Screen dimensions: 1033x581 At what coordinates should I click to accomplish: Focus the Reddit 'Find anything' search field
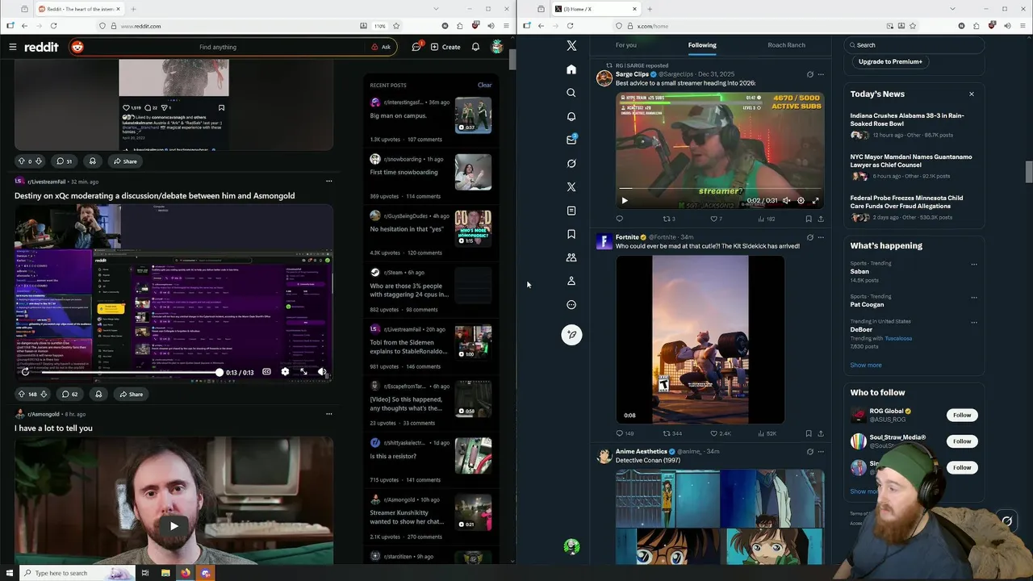coord(218,47)
